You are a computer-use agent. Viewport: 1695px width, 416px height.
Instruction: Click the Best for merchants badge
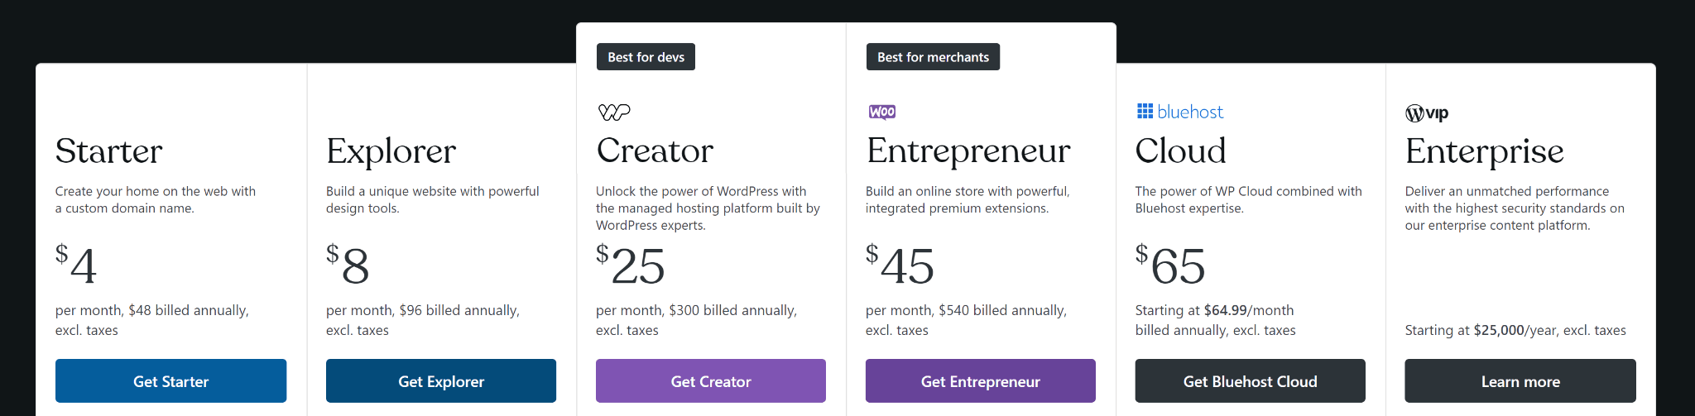coord(933,57)
